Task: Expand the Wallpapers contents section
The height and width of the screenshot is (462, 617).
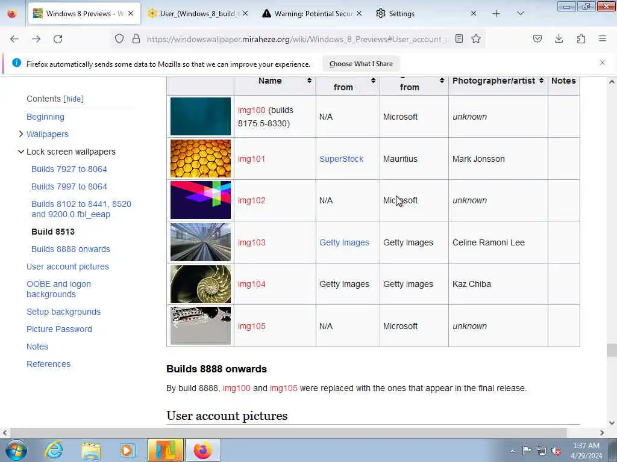Action: (x=21, y=134)
